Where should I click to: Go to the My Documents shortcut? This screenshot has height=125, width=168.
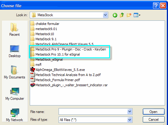coord(14,72)
